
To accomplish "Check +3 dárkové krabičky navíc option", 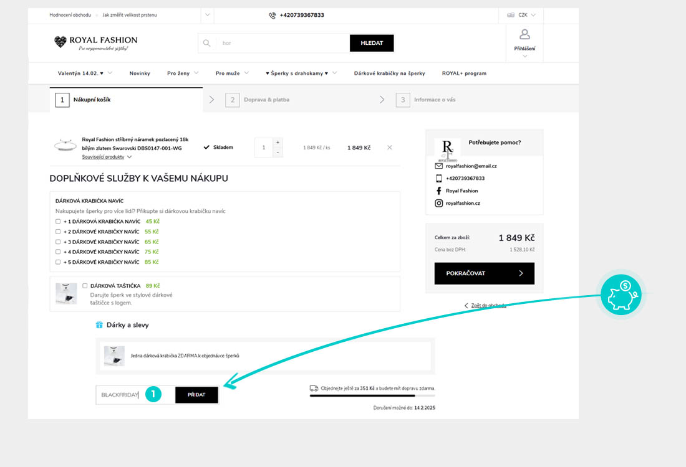I will coord(58,242).
